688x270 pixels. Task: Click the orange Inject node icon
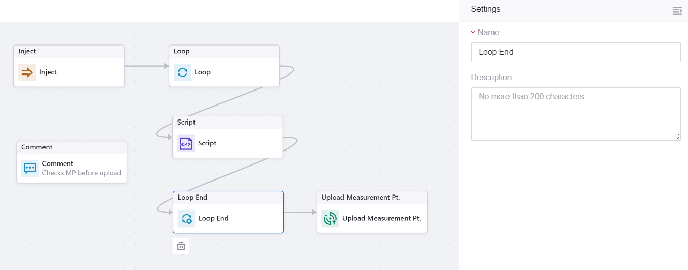coord(27,72)
